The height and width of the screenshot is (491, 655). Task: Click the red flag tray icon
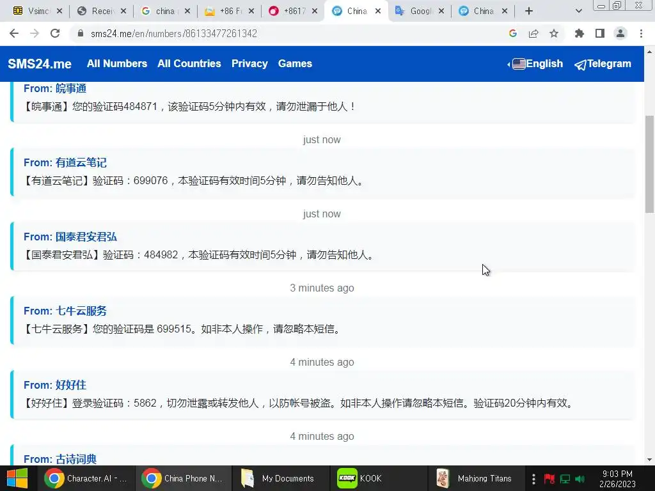tap(549, 478)
